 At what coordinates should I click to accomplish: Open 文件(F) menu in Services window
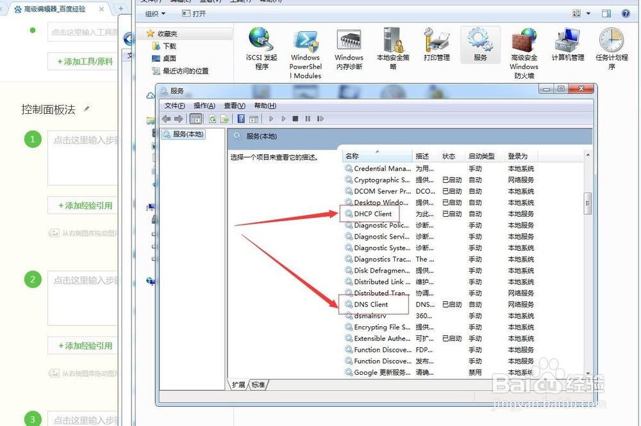[x=174, y=106]
